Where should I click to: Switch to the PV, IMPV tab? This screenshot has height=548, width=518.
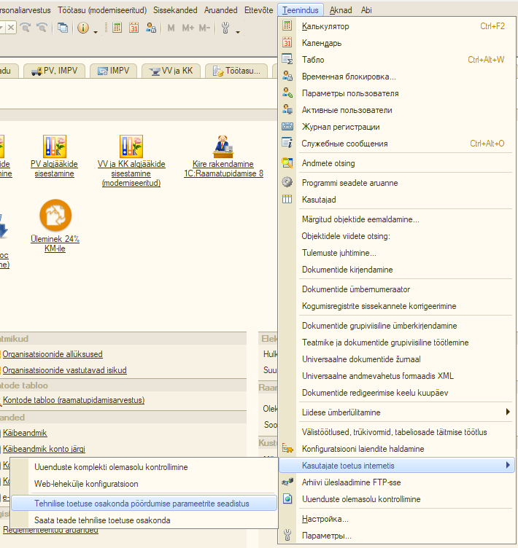click(55, 71)
